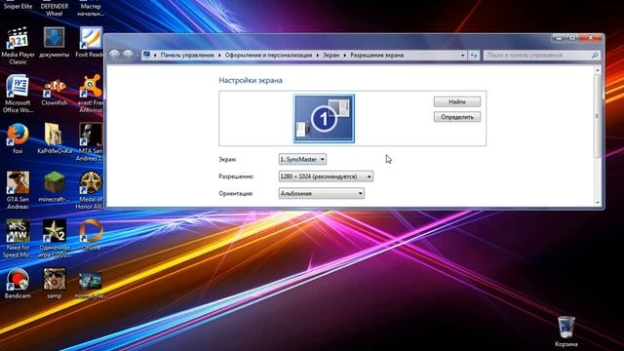624x351 pixels.
Task: Open the Корзина recycle bin
Action: pos(565,331)
